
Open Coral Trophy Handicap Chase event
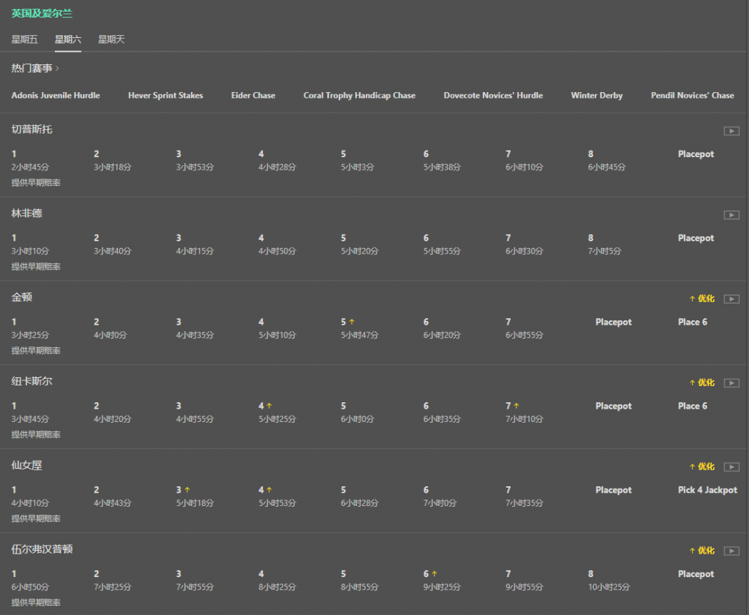pyautogui.click(x=359, y=96)
